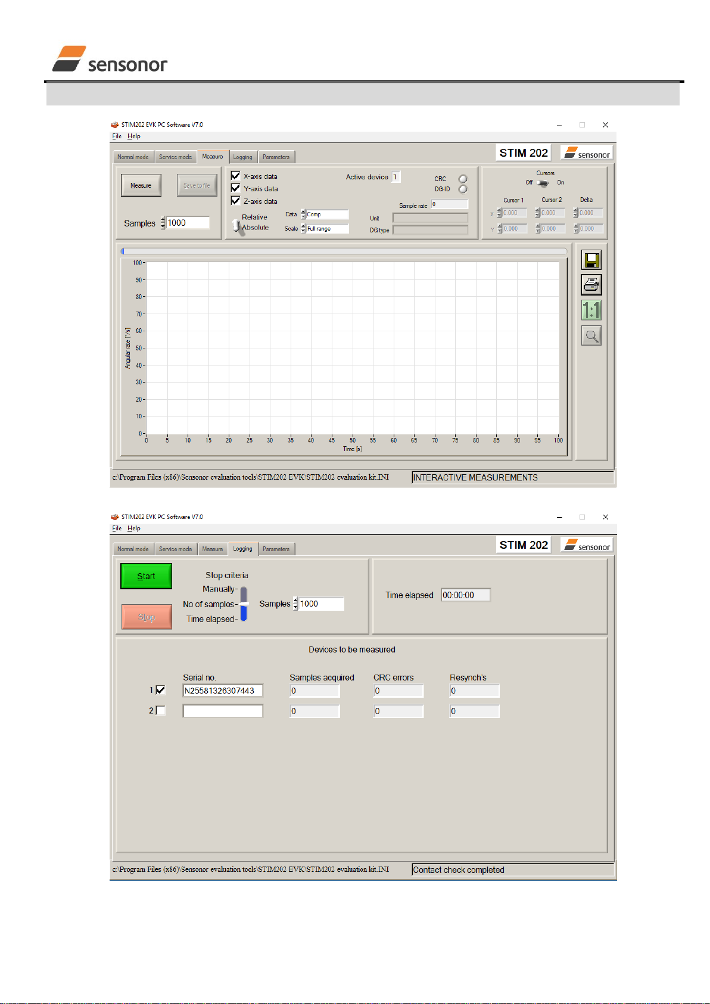Click the progress bar above the graph
The image size is (710, 1004).
coord(344,251)
